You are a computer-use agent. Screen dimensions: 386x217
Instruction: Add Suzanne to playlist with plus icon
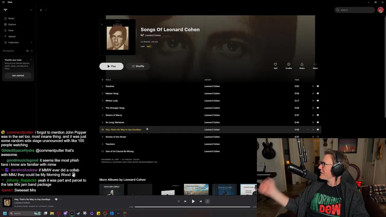click(x=313, y=86)
